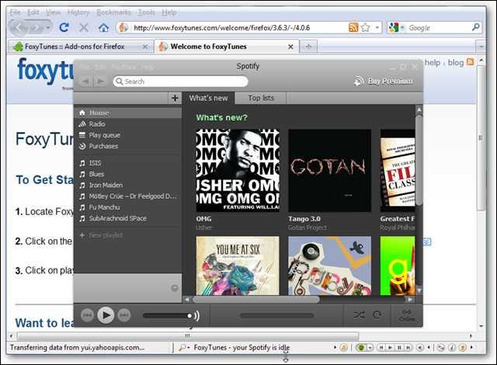
Task: Toggle shuffle in Spotify player
Action: click(359, 315)
